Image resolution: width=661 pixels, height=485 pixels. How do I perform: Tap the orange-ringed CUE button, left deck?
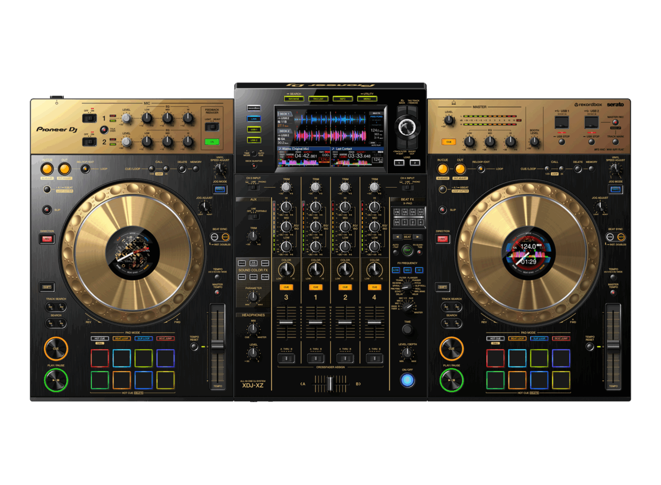56,348
